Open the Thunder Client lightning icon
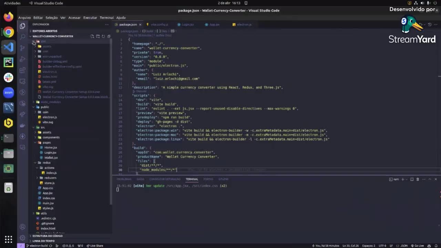The image size is (441, 248). [22, 136]
